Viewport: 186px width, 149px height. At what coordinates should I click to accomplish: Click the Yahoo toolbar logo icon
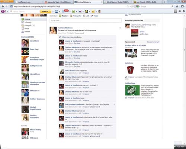[3, 12]
